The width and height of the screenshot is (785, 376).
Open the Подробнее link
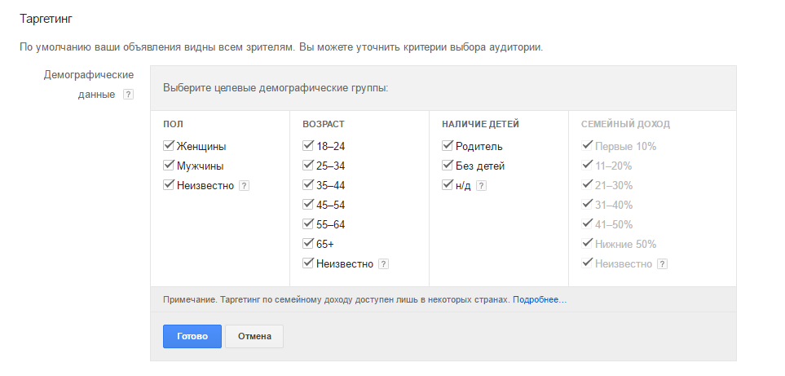click(x=539, y=300)
